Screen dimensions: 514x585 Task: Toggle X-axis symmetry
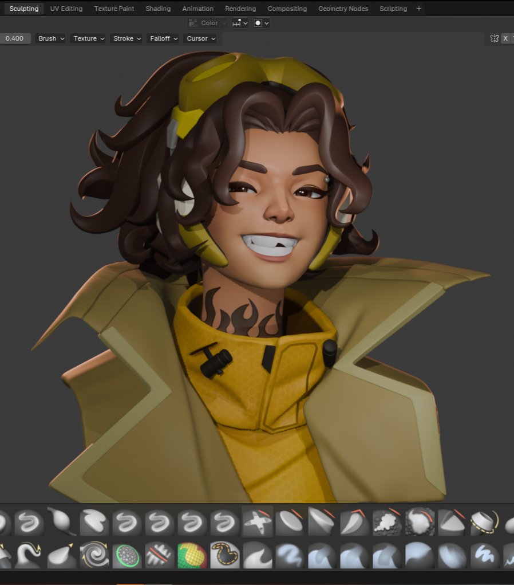pyautogui.click(x=505, y=38)
